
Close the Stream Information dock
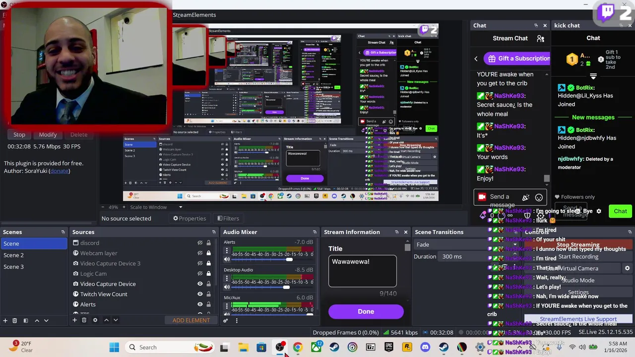point(405,232)
